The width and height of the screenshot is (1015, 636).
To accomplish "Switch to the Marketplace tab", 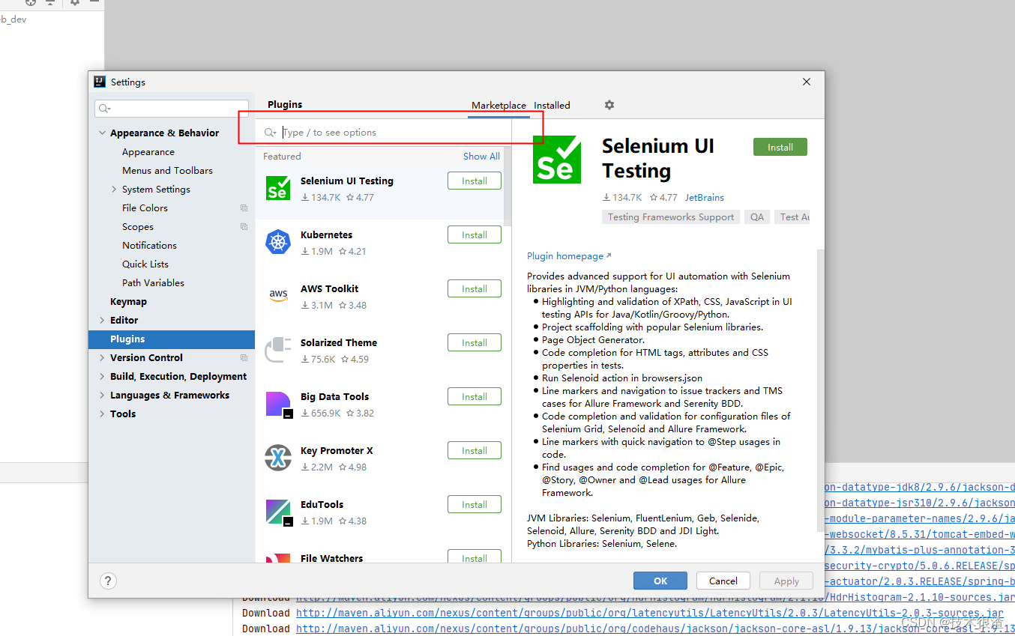I will (499, 106).
